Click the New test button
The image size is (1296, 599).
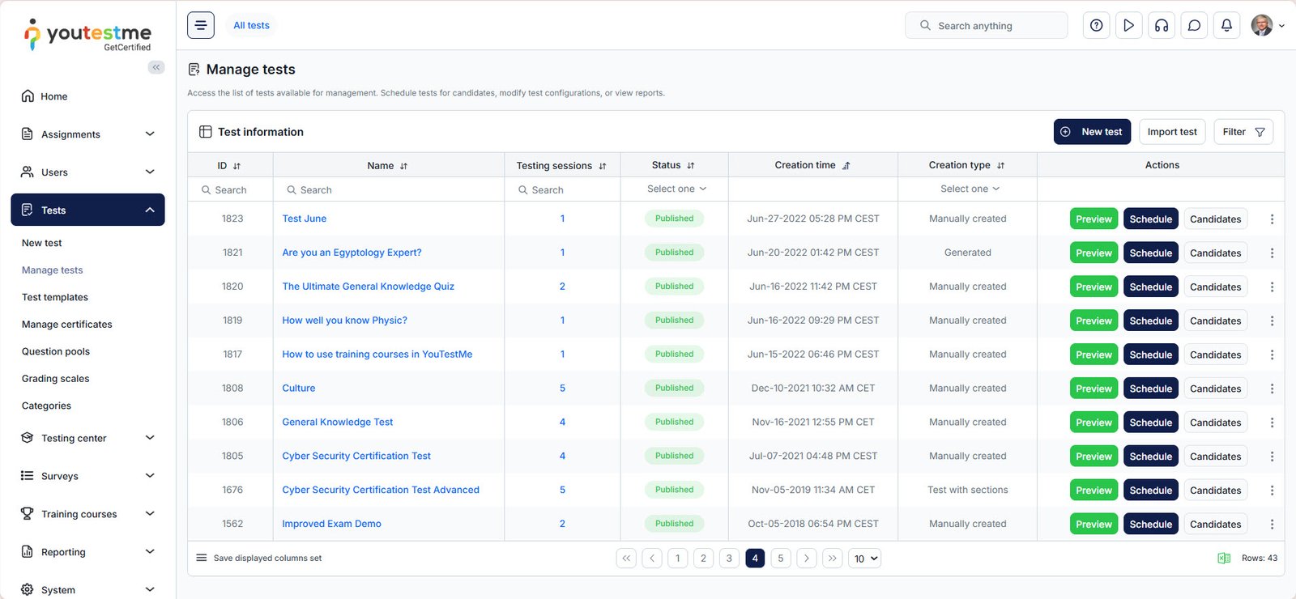[1092, 132]
